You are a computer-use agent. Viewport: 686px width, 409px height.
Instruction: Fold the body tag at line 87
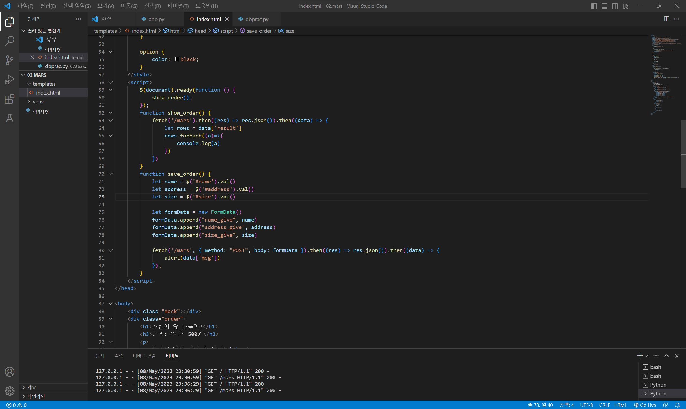[x=111, y=303]
